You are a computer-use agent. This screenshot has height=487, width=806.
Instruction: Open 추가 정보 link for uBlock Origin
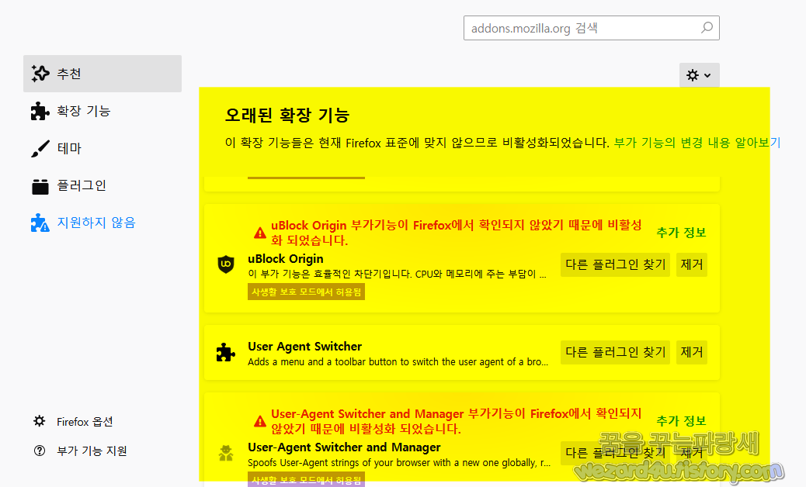681,233
